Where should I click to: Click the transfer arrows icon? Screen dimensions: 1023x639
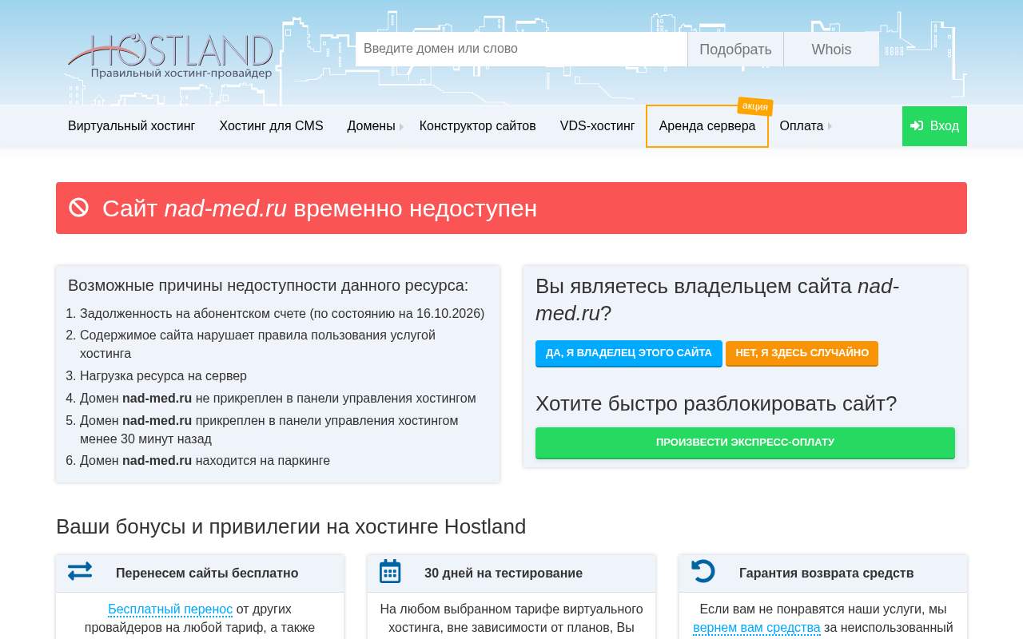[x=80, y=571]
